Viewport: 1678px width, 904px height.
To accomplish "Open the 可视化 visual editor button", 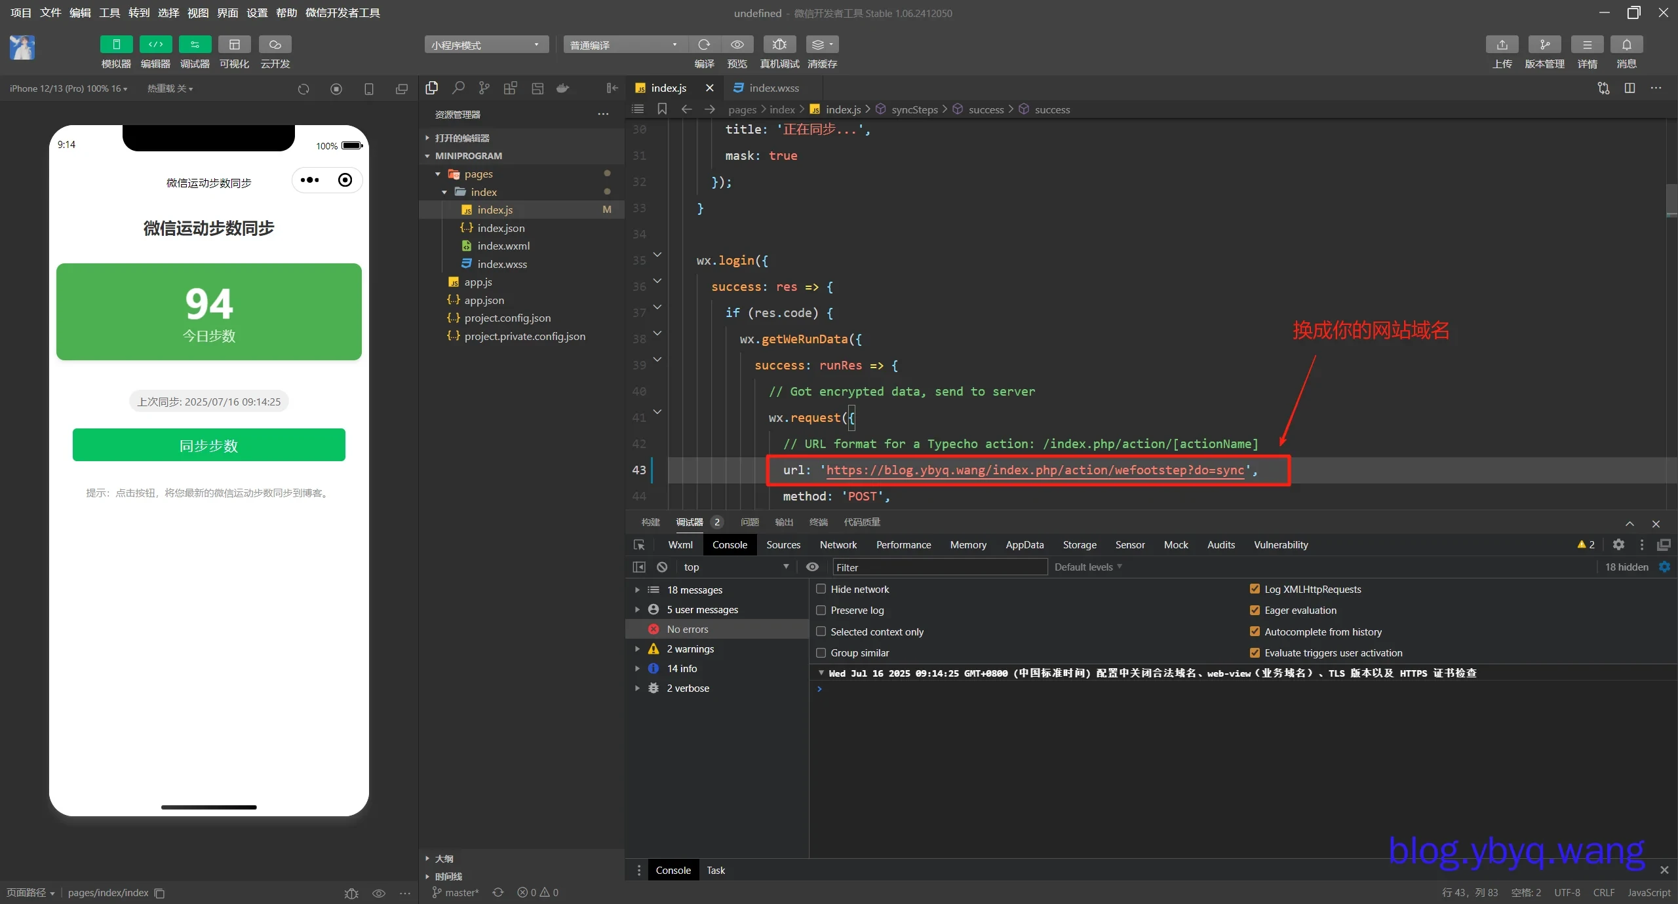I will pyautogui.click(x=234, y=45).
